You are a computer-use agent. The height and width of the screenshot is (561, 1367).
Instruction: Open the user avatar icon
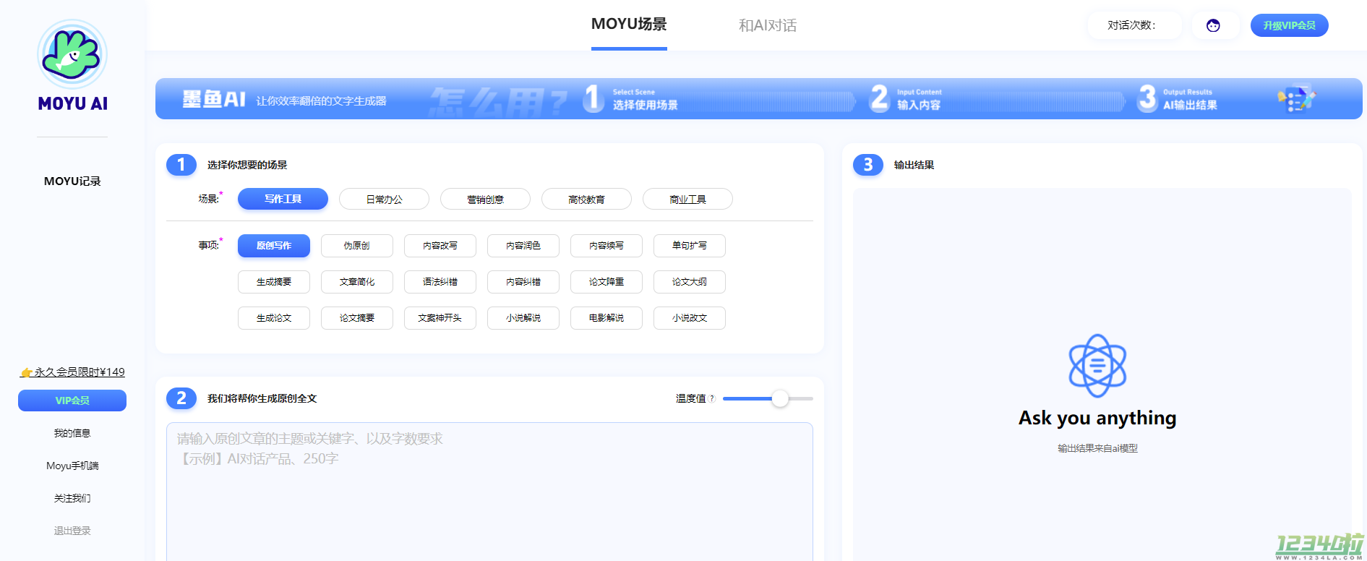point(1213,25)
